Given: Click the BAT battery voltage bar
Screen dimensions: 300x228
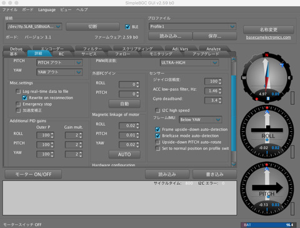Looking at the screenshot, I should (268, 225).
